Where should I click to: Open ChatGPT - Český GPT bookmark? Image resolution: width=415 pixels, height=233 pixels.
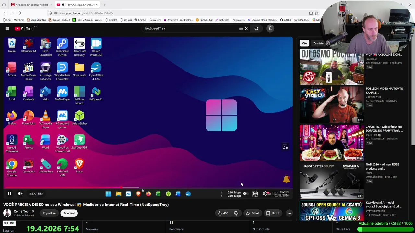148,20
